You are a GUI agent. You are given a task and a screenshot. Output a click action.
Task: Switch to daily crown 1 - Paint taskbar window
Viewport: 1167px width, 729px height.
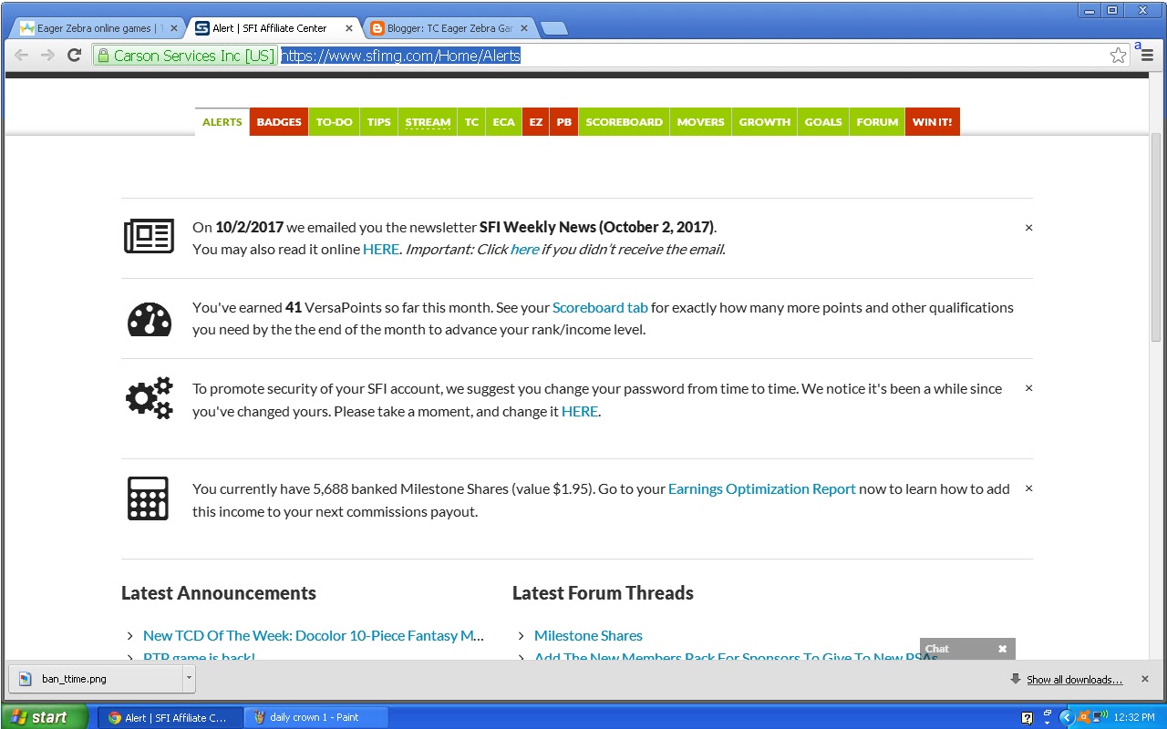pos(315,717)
